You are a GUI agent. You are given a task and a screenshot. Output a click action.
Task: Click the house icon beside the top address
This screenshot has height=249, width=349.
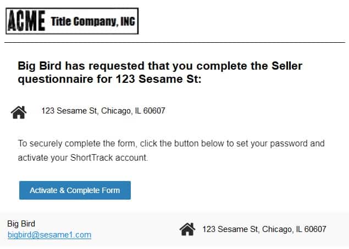pos(19,112)
